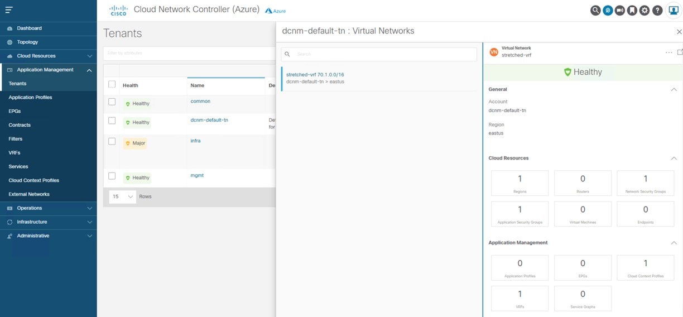683x317 pixels.
Task: Click the magnifier icon in panel search
Action: pos(287,54)
